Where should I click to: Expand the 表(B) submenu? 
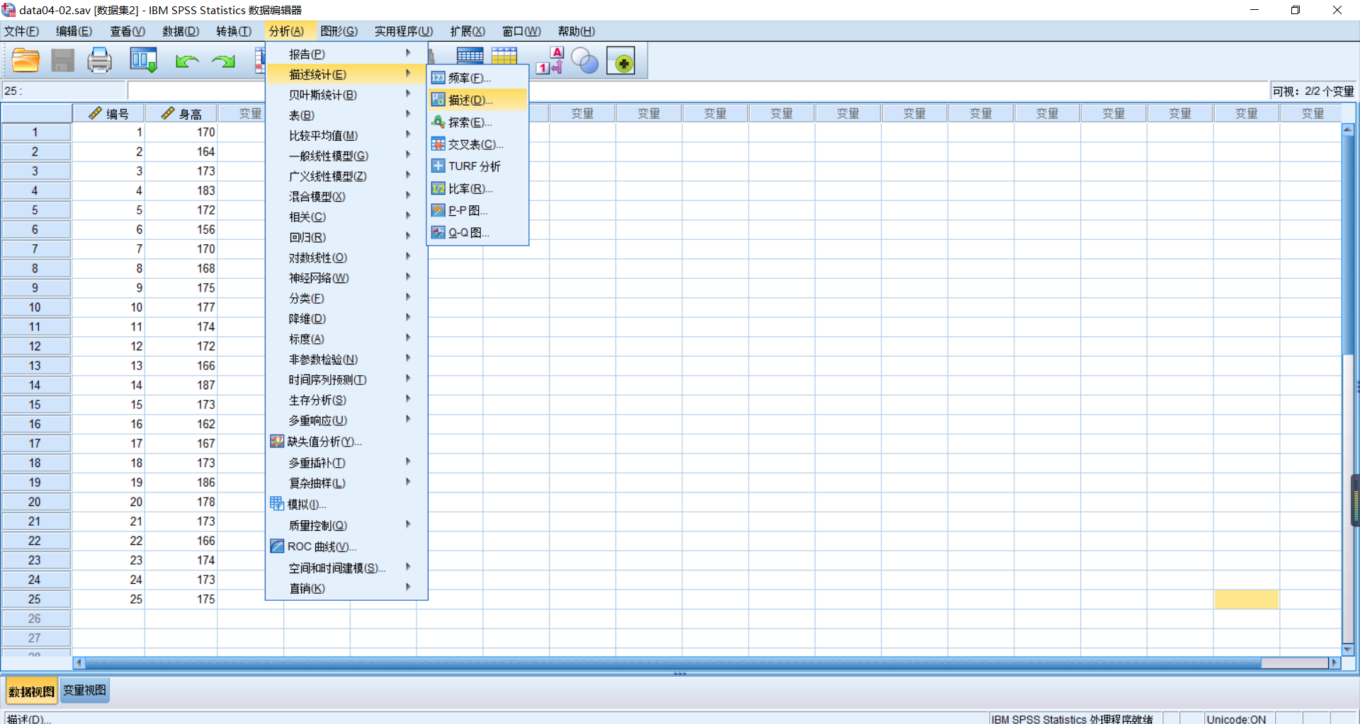[x=346, y=115]
